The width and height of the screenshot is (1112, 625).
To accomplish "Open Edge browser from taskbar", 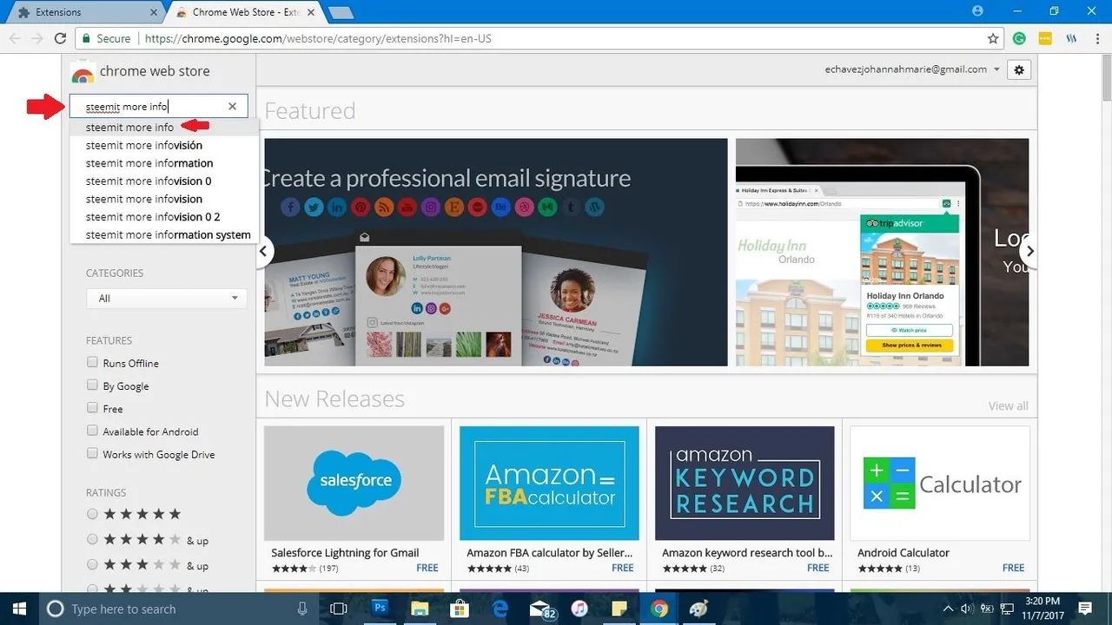I will (x=500, y=609).
